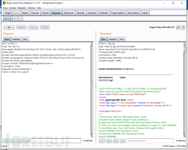Open the Intruder menu

(13, 8)
